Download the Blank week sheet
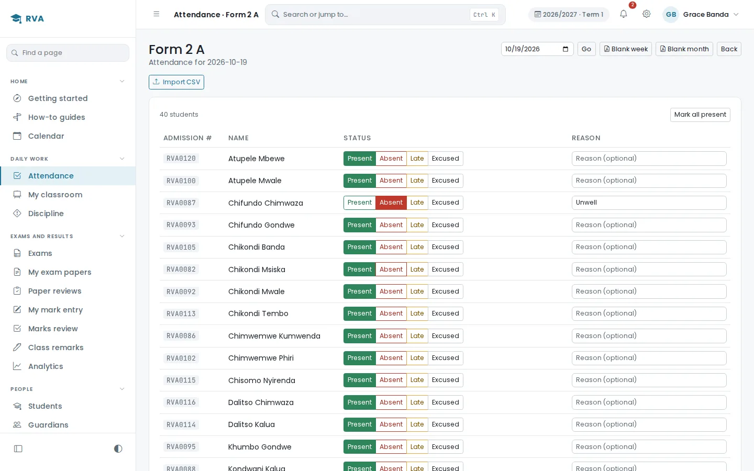This screenshot has height=471, width=754. tap(626, 49)
